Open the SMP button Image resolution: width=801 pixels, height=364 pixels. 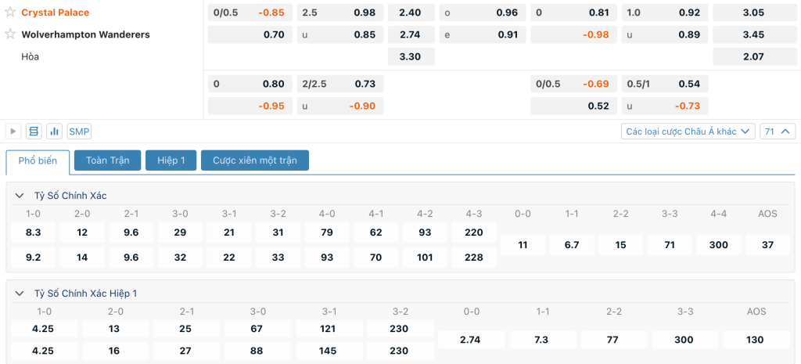click(x=79, y=132)
